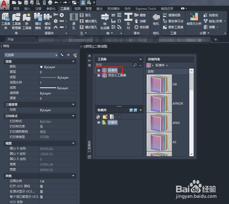229x204 pixels.
Task: Expand the 自定义工具集 tree node
Action: click(99, 75)
